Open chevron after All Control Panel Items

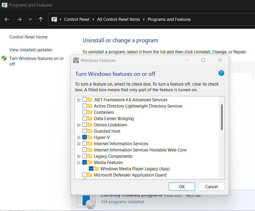click(144, 19)
